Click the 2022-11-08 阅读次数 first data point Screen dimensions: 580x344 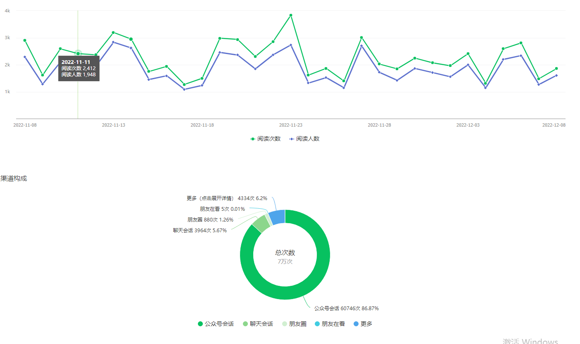pos(25,40)
